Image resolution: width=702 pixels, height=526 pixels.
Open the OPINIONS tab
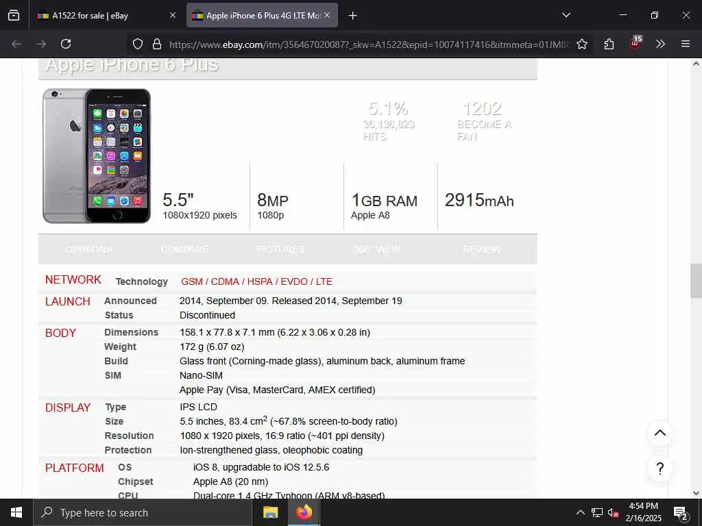pos(88,249)
